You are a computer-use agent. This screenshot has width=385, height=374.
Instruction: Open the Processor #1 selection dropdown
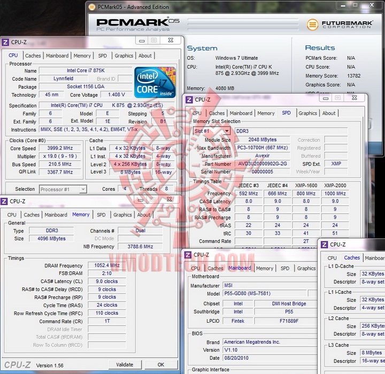(x=63, y=189)
